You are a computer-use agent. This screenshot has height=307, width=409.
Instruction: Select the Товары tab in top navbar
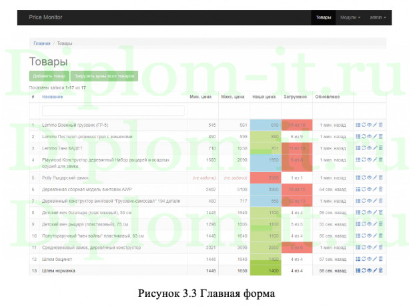tap(322, 17)
